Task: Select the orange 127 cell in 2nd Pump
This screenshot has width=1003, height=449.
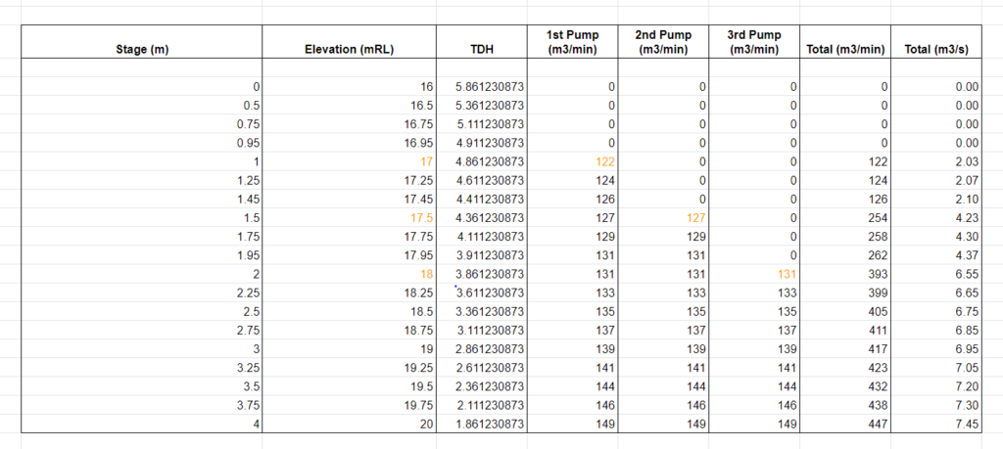Action: coord(663,218)
